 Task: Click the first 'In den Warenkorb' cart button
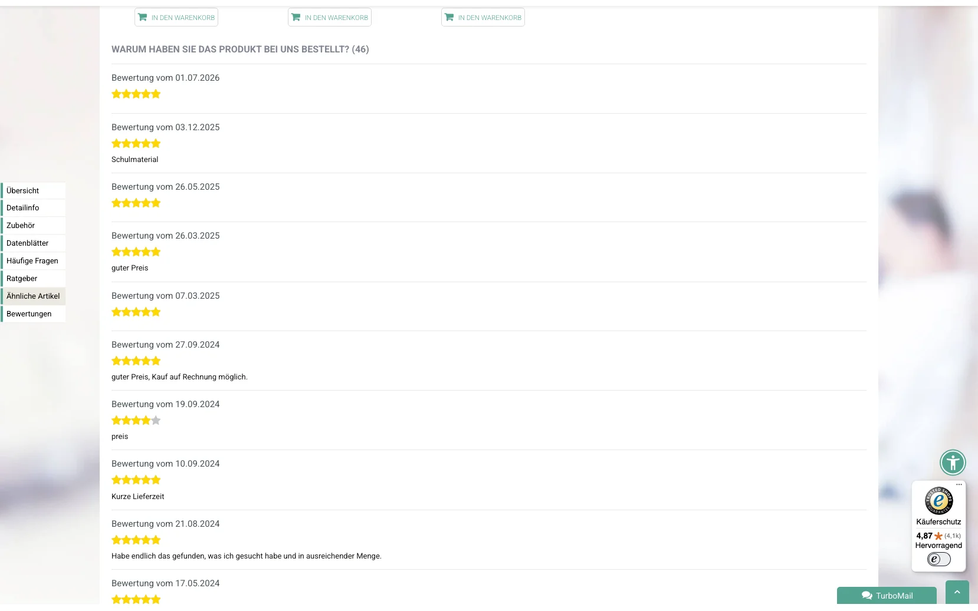(x=176, y=17)
